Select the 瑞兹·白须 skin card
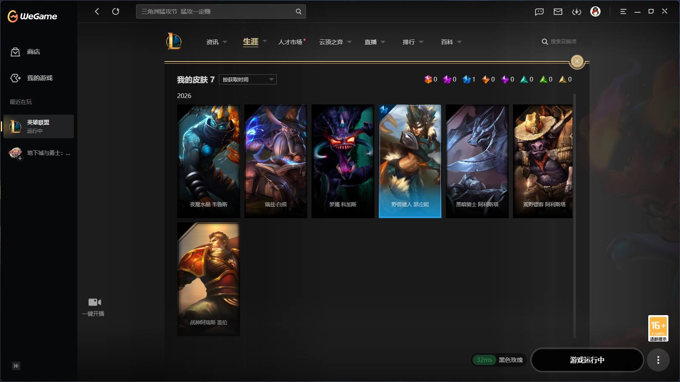Image resolution: width=680 pixels, height=382 pixels. [x=276, y=161]
